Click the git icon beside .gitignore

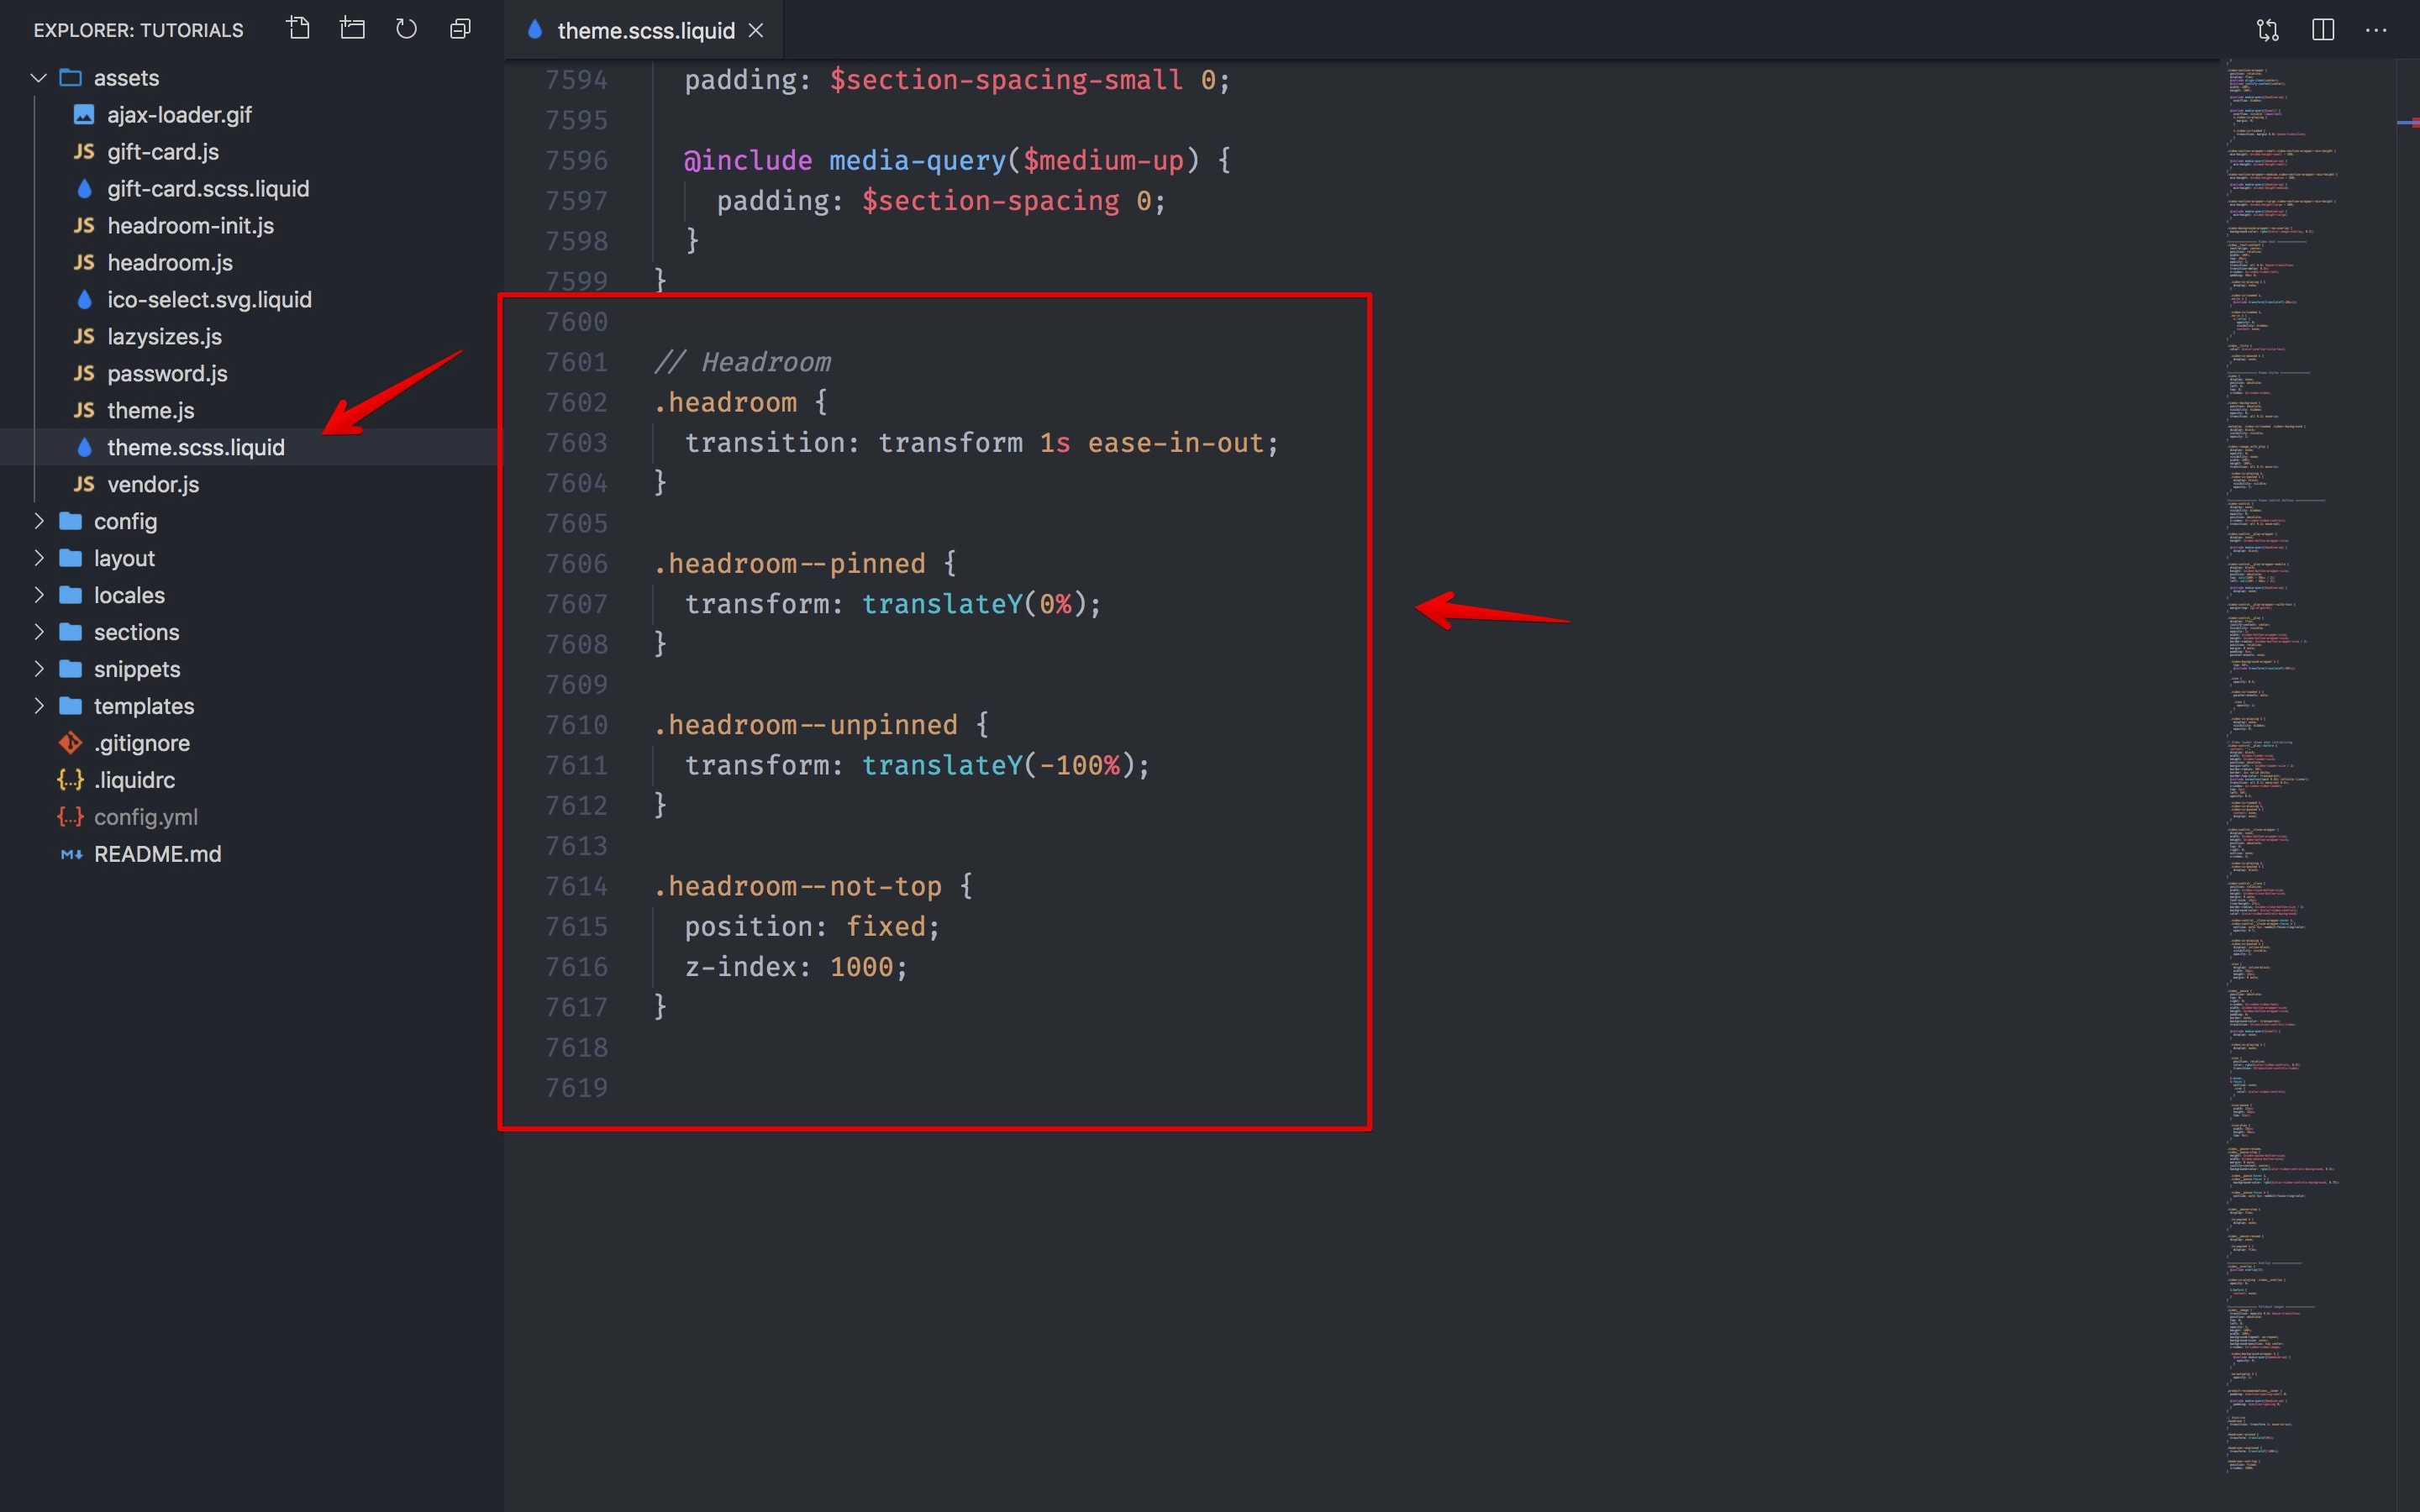click(x=70, y=743)
